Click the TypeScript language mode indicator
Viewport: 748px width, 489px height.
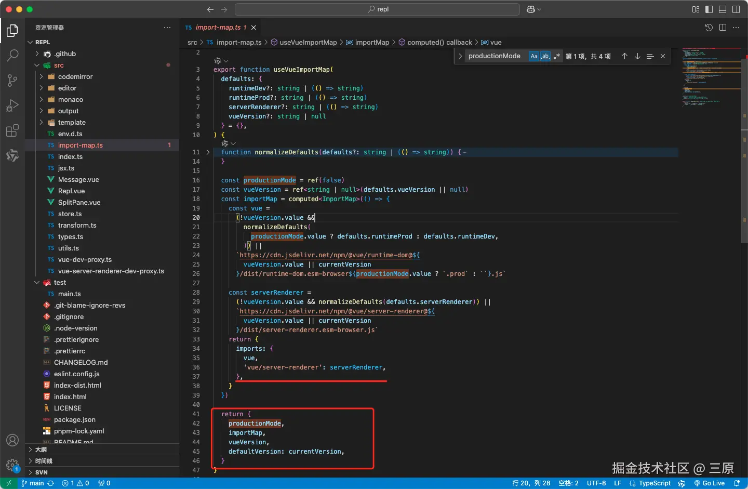654,483
